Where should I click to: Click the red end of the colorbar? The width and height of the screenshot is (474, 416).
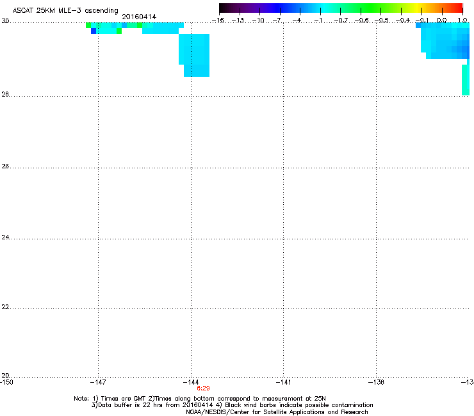pyautogui.click(x=458, y=8)
